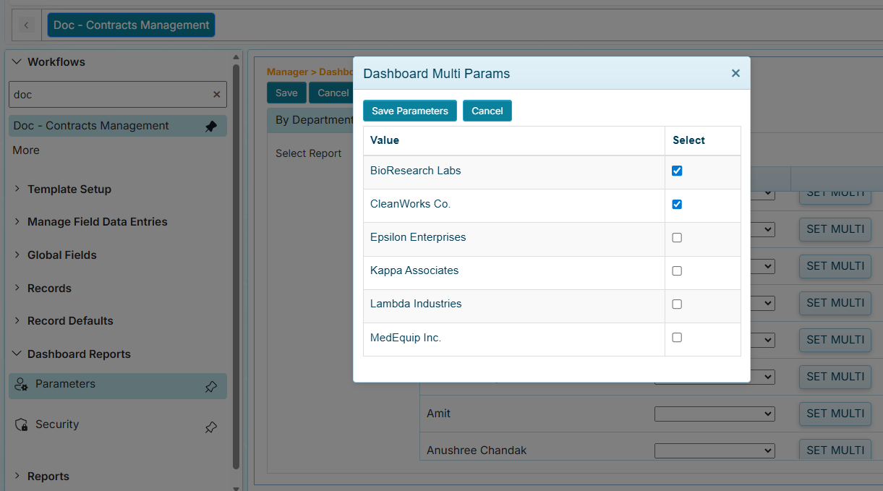Pin the Security report item
883x491 pixels.
click(210, 427)
